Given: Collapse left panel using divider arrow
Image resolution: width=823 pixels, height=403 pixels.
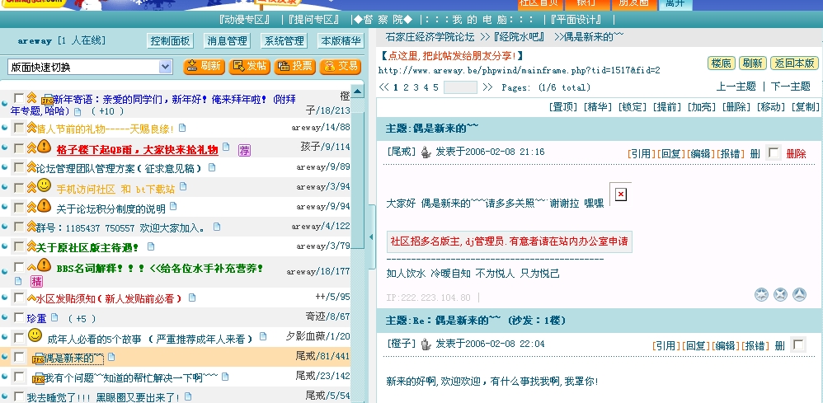Looking at the screenshot, I should 357,238.
